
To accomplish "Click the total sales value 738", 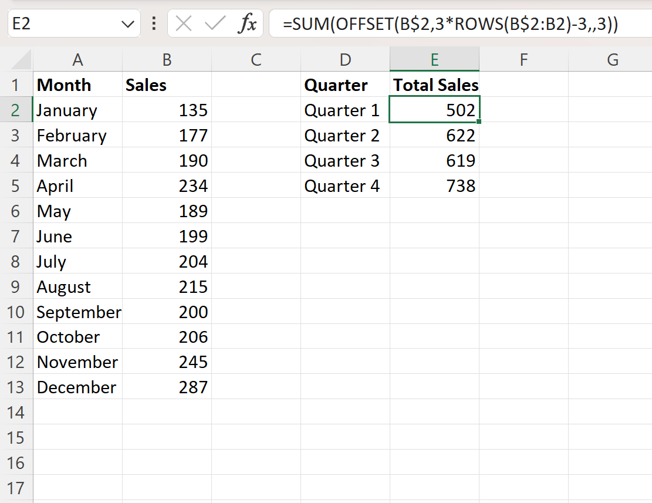I will pos(434,186).
